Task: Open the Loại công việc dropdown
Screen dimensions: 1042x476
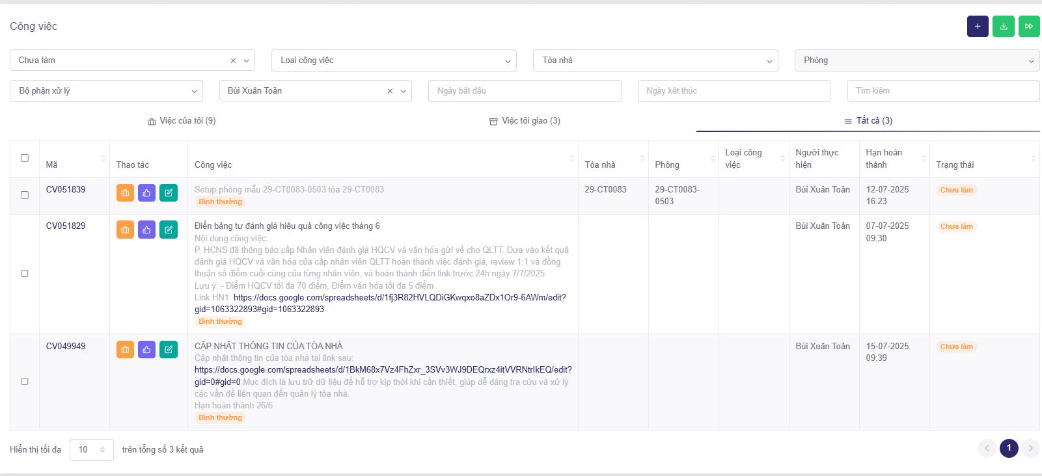Action: pyautogui.click(x=394, y=60)
